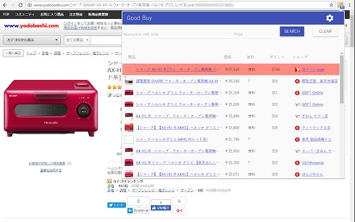Open the 楽天 商品価格ナビ shop link
The height and width of the screenshot is (222, 355).
317,139
